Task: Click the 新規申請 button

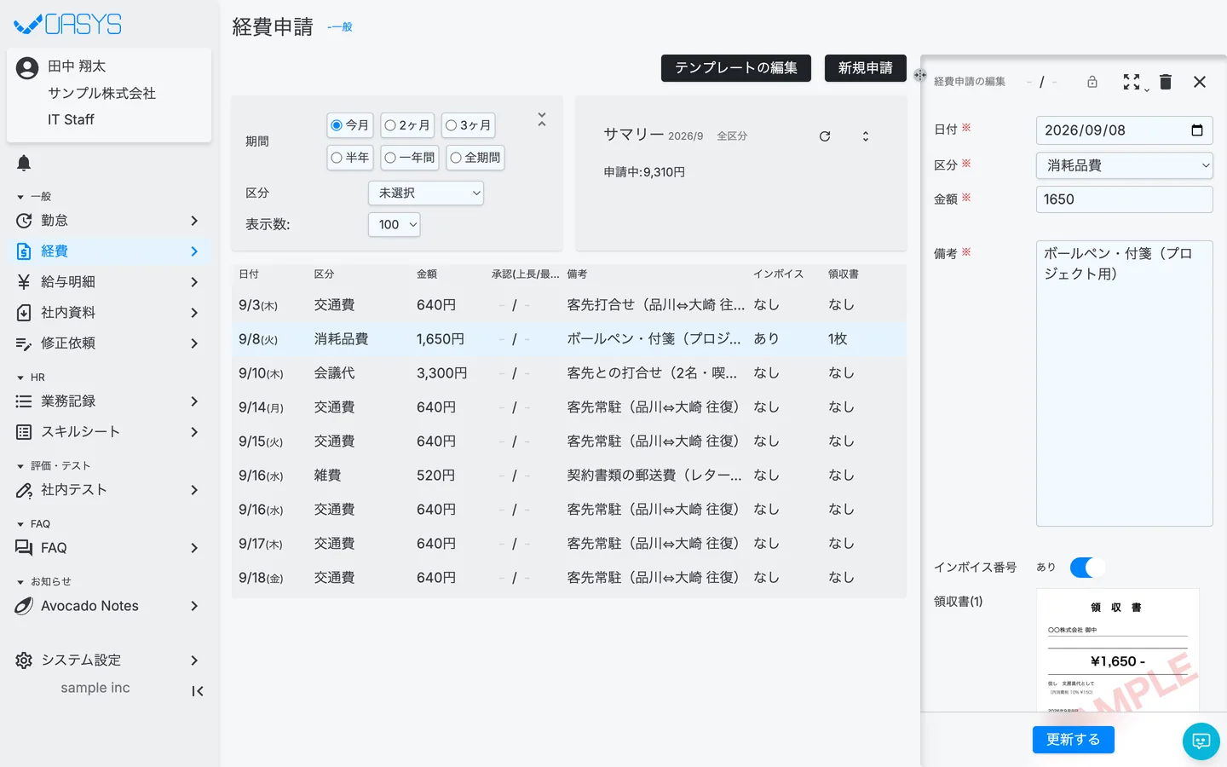Action: (x=866, y=68)
